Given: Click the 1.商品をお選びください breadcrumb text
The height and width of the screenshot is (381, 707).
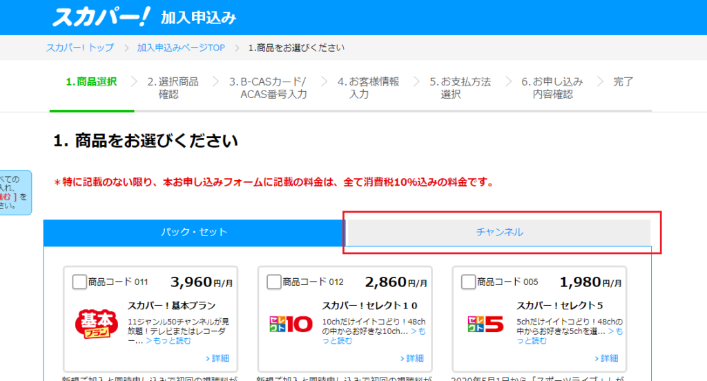Looking at the screenshot, I should (x=296, y=48).
